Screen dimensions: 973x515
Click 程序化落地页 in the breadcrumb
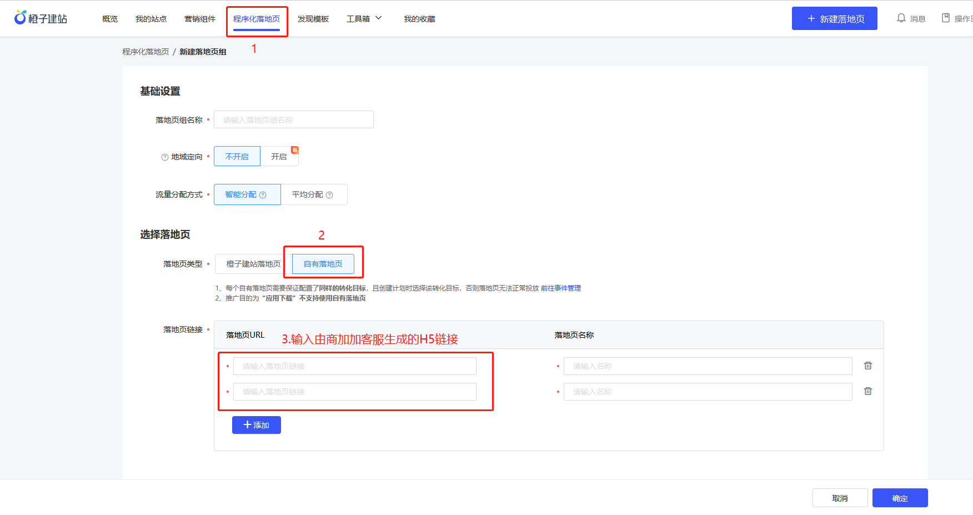[x=146, y=52]
